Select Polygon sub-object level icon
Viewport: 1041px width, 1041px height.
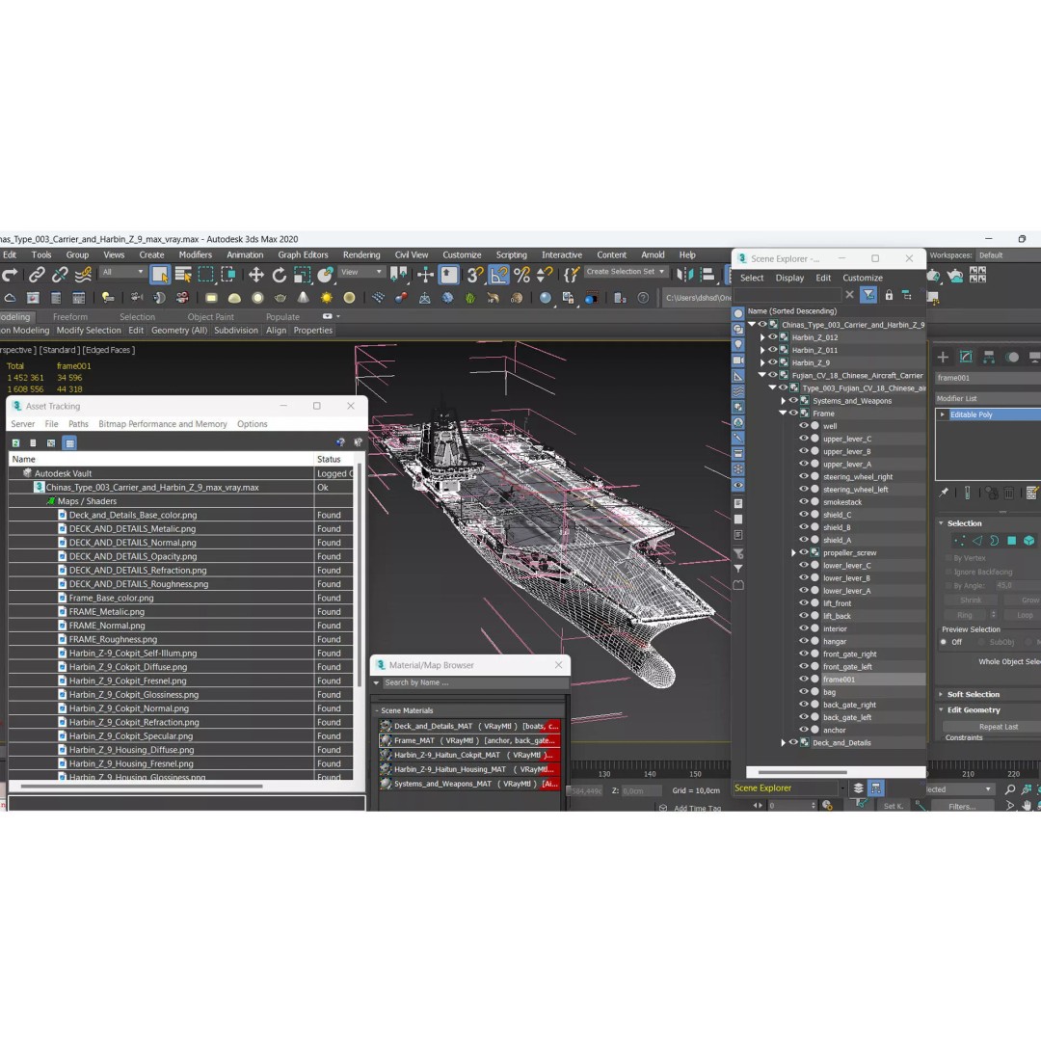pyautogui.click(x=1012, y=541)
